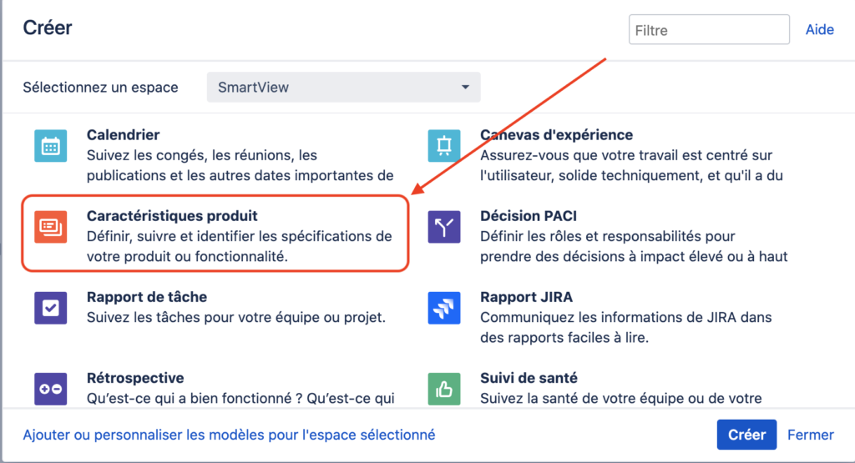
Task: Select the Rapport JIRA template title
Action: coord(526,297)
